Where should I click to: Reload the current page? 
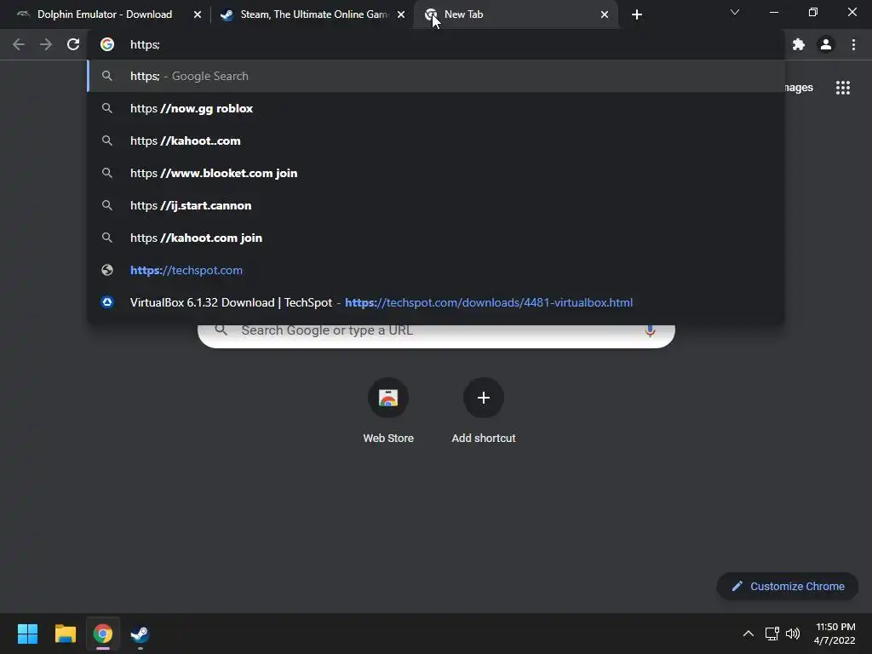(x=73, y=44)
